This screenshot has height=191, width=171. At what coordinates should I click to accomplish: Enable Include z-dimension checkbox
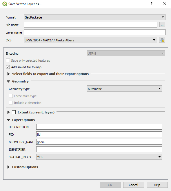(11, 103)
